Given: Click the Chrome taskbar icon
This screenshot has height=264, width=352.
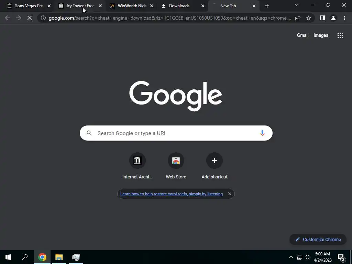Looking at the screenshot, I should pyautogui.click(x=42, y=257).
